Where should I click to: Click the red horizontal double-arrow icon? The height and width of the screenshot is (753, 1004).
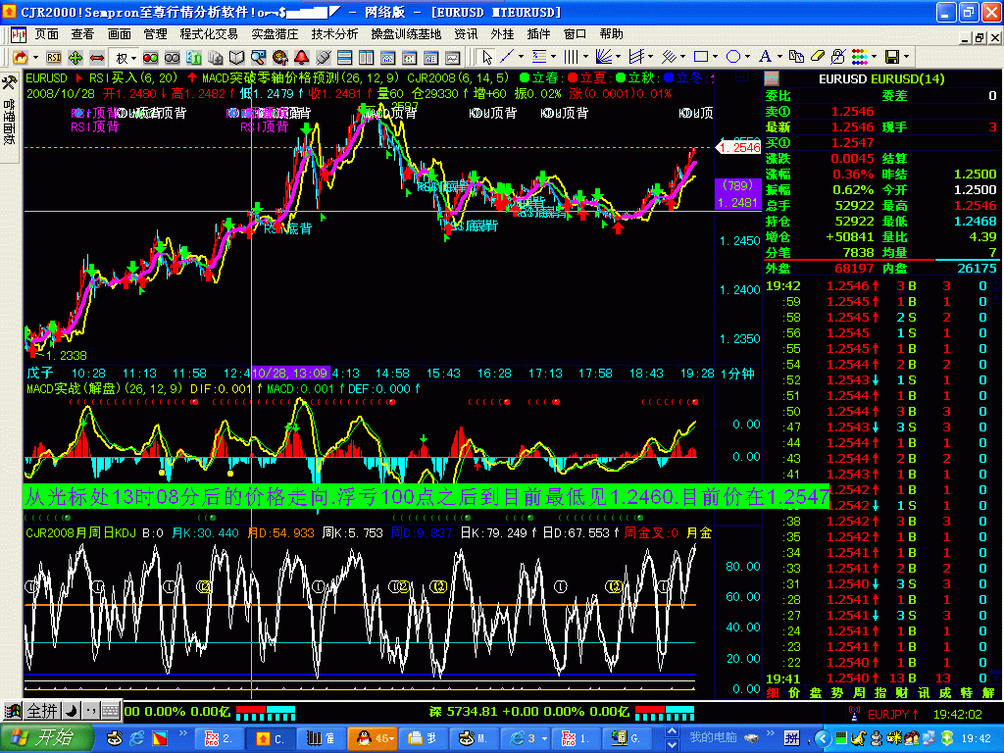tap(97, 57)
